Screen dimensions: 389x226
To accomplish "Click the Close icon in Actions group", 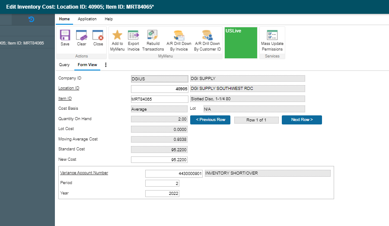I will (x=98, y=35).
